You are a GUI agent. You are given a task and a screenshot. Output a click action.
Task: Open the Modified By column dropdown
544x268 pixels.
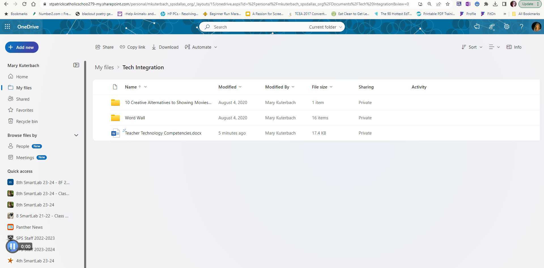point(293,87)
